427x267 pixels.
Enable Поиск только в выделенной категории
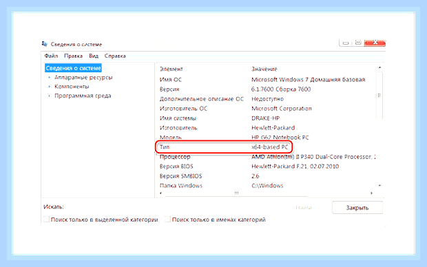47,219
